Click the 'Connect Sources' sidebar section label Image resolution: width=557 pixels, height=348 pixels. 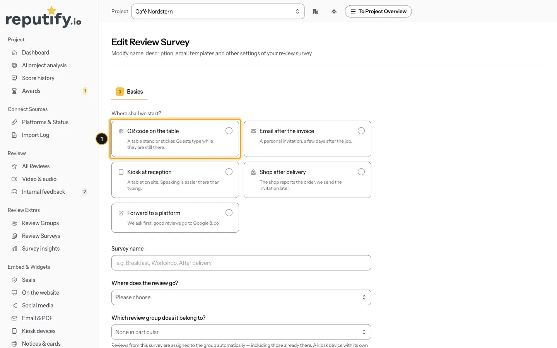click(x=28, y=109)
